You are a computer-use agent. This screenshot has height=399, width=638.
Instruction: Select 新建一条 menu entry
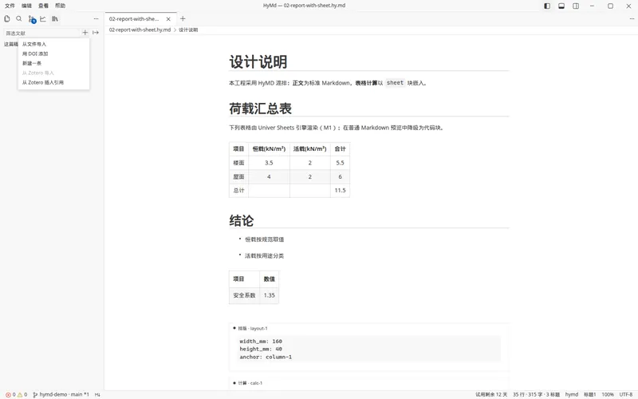(x=53, y=63)
